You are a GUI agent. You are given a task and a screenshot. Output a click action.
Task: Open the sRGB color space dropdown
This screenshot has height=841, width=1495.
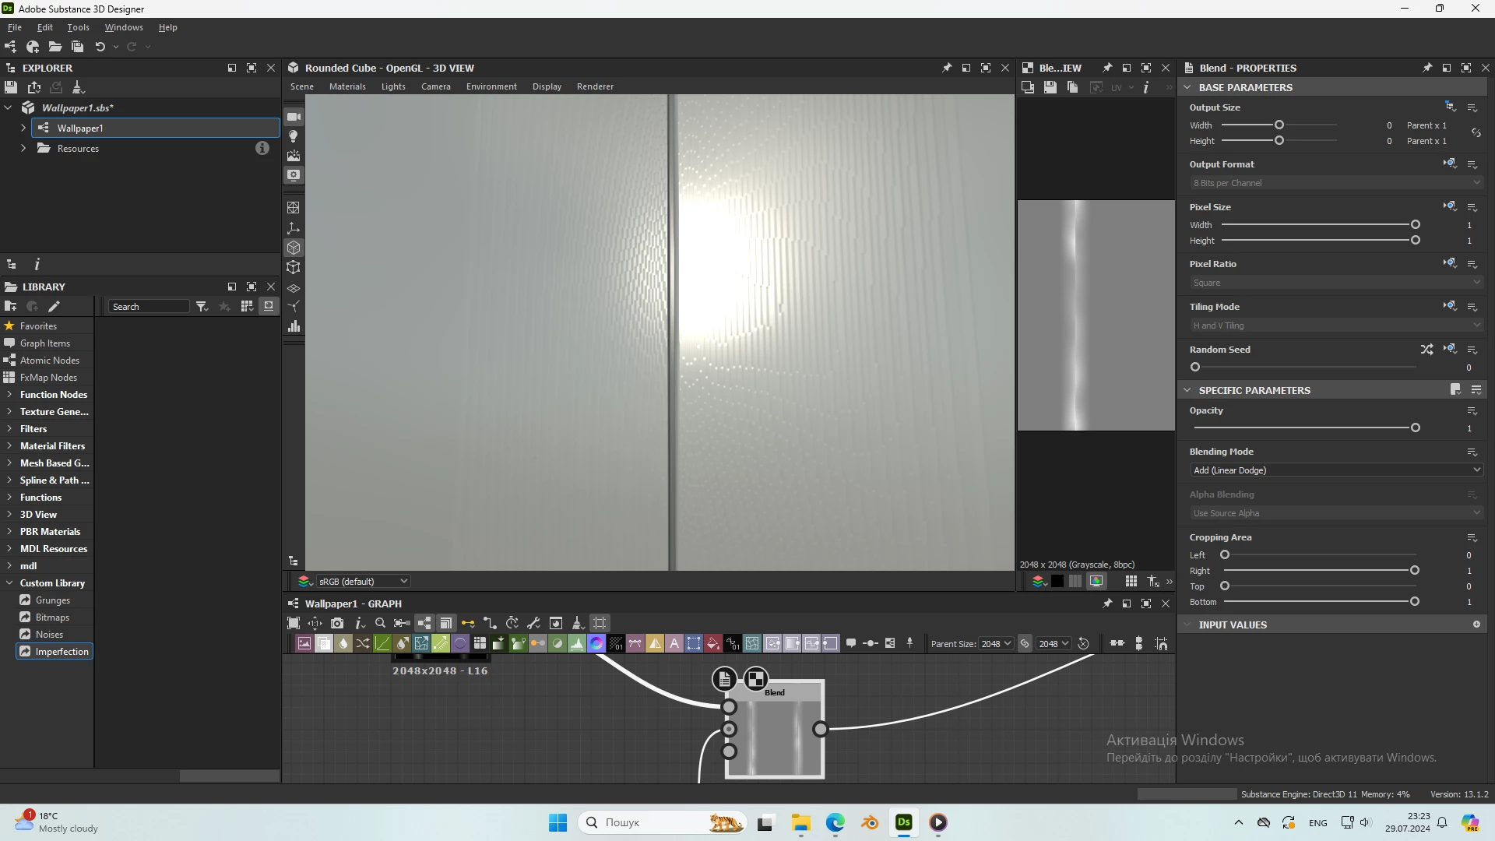click(363, 581)
